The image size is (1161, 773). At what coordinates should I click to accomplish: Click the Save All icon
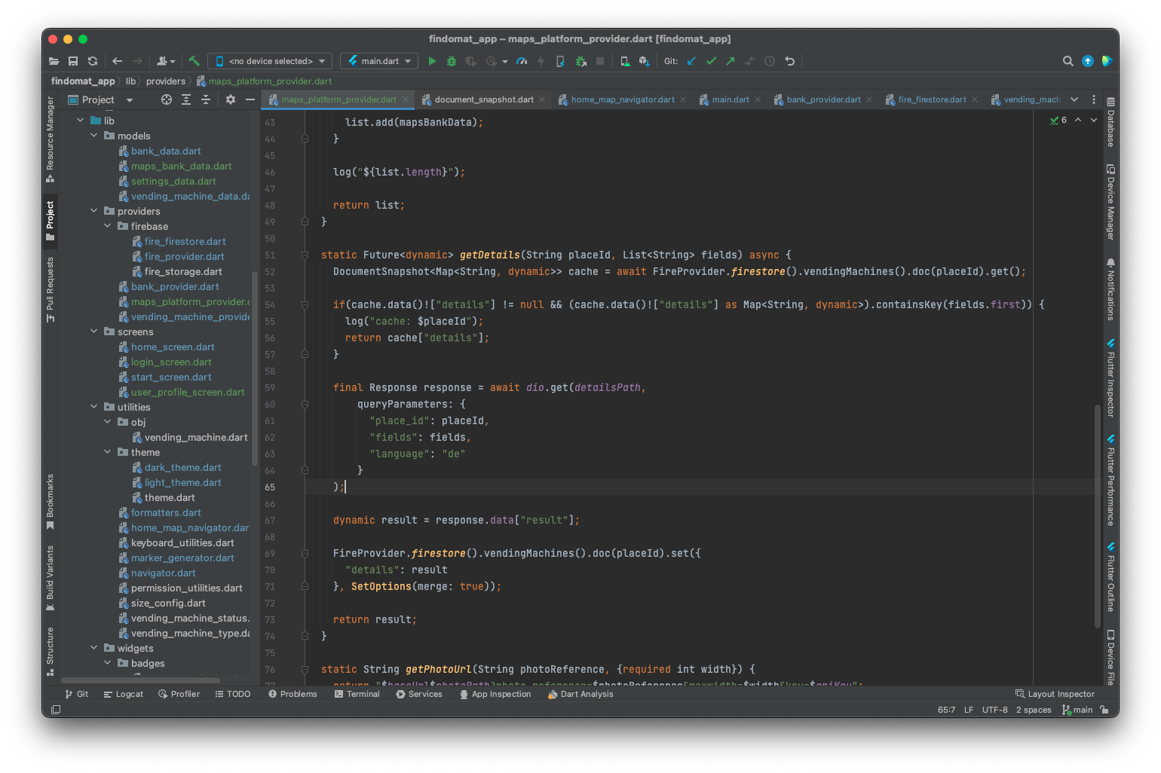pos(73,61)
